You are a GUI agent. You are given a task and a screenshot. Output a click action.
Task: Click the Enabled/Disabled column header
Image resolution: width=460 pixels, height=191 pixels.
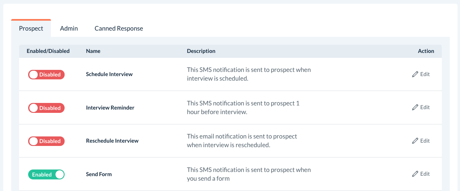48,51
